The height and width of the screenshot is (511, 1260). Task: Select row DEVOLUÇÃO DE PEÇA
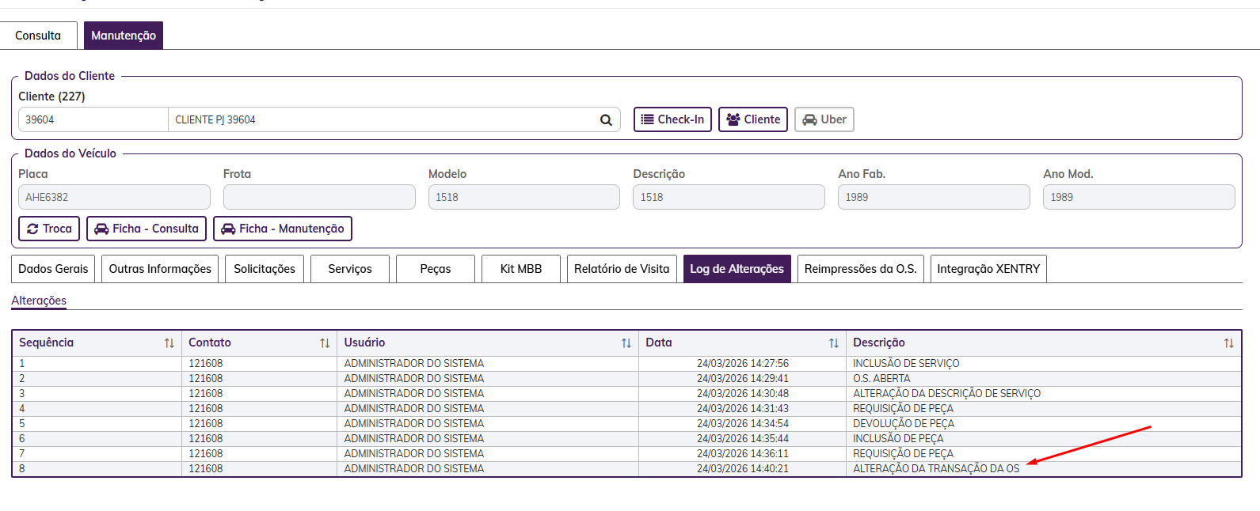click(626, 424)
